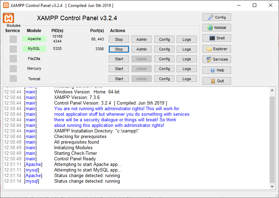279x198 pixels.
Task: Click the log panel scrollbar thumb
Action: pyautogui.click(x=272, y=140)
